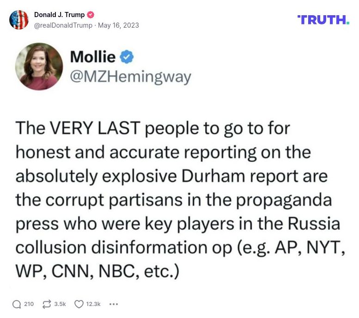
Task: Open the three-dot more options menu
Action: 114,304
